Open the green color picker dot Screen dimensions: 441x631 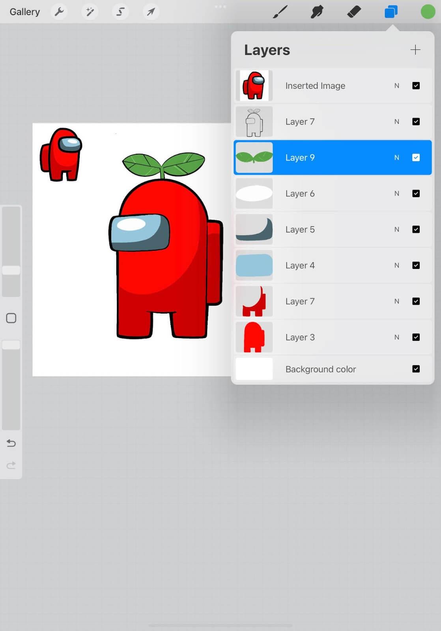coord(428,12)
